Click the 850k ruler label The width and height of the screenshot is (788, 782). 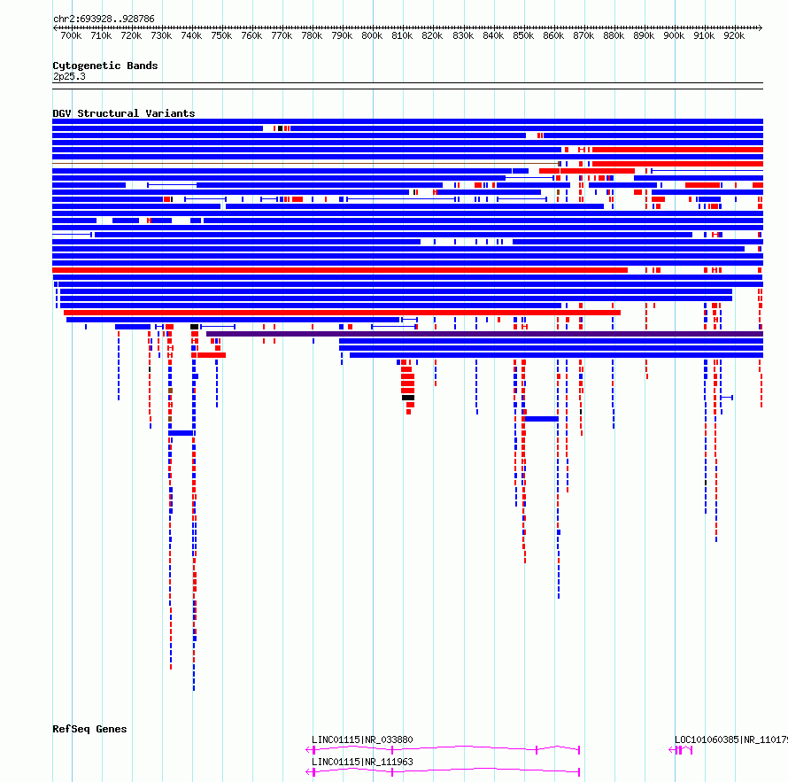pyautogui.click(x=523, y=35)
